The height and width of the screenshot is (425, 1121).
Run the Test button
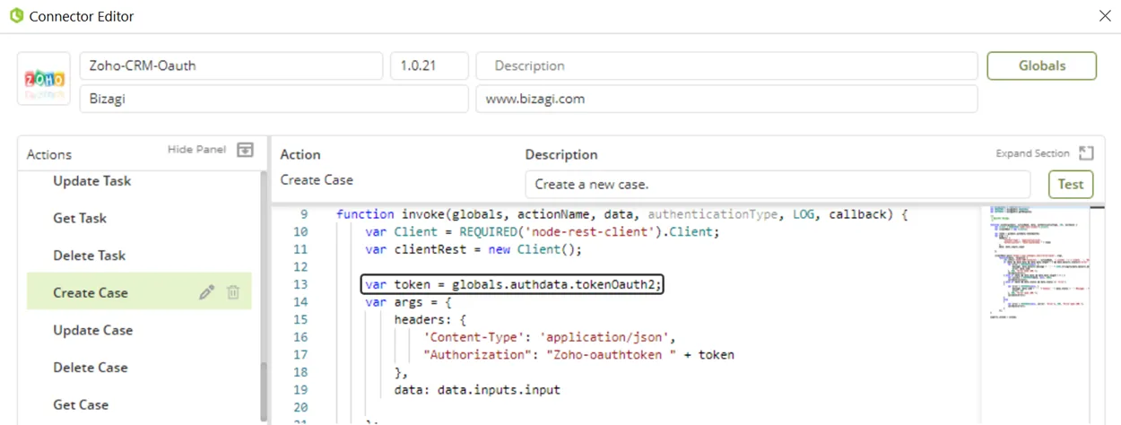pyautogui.click(x=1071, y=184)
